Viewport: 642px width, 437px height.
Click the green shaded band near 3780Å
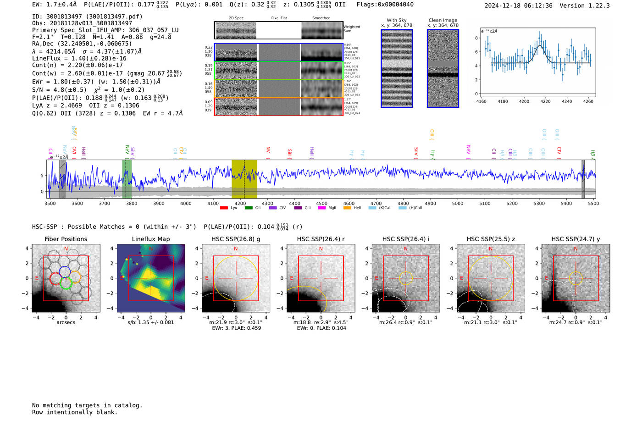pos(127,179)
